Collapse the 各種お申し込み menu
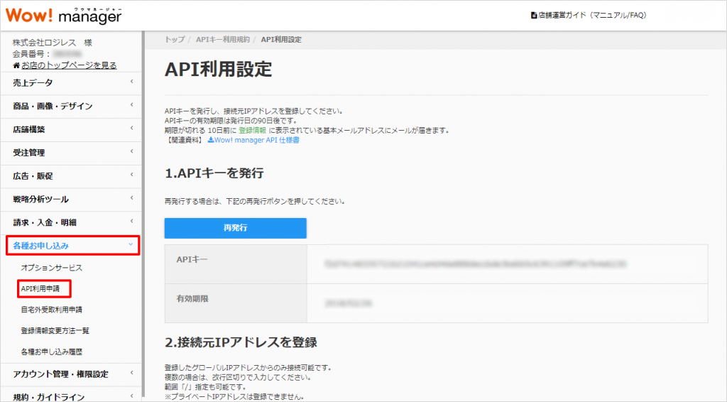 click(72, 246)
